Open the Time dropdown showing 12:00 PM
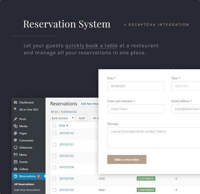 click(x=186, y=86)
